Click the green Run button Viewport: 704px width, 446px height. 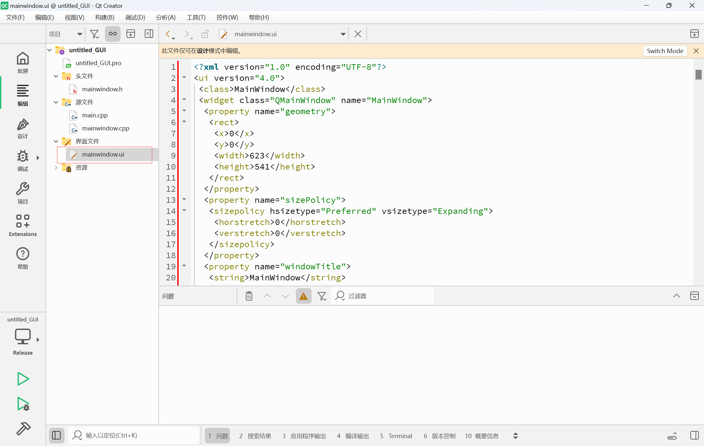click(23, 379)
